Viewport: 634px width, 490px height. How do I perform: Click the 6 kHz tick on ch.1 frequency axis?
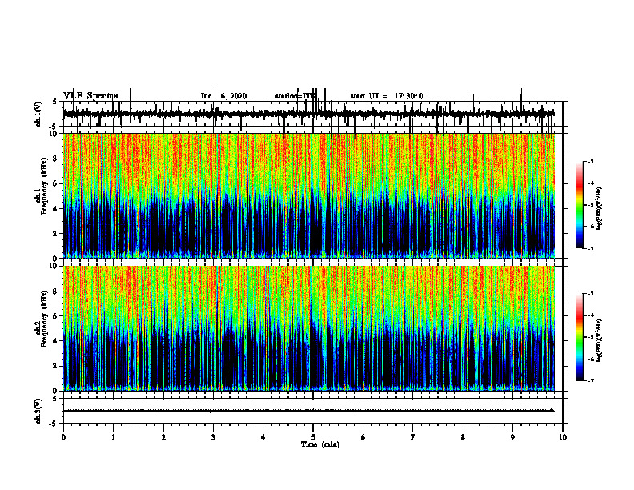click(56, 183)
